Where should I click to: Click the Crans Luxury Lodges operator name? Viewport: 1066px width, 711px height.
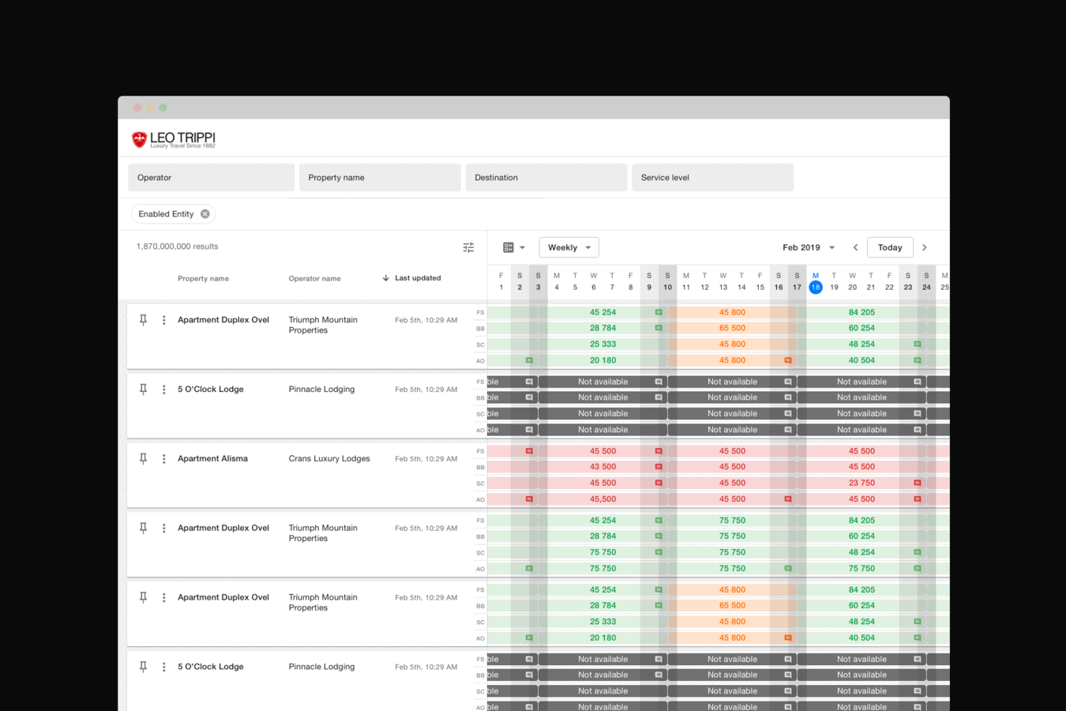pos(329,459)
